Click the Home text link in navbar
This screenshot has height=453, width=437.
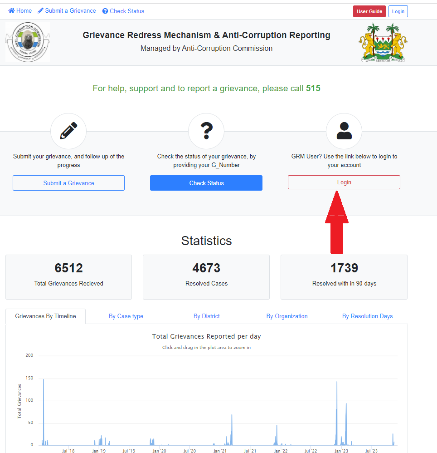(x=24, y=11)
